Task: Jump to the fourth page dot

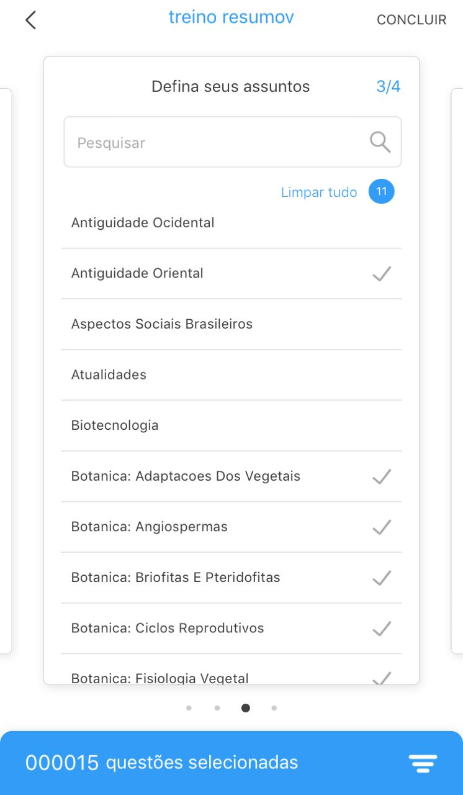Action: pos(274,708)
